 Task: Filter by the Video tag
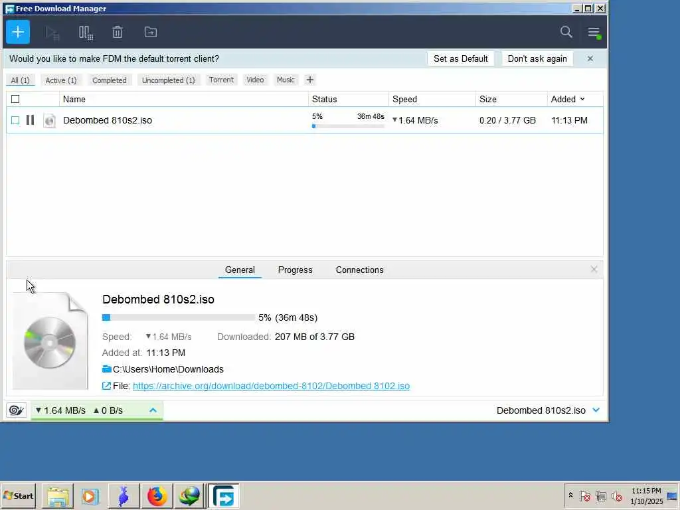(255, 80)
